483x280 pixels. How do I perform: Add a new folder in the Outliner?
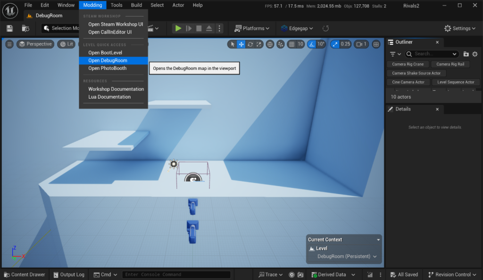pyautogui.click(x=466, y=54)
